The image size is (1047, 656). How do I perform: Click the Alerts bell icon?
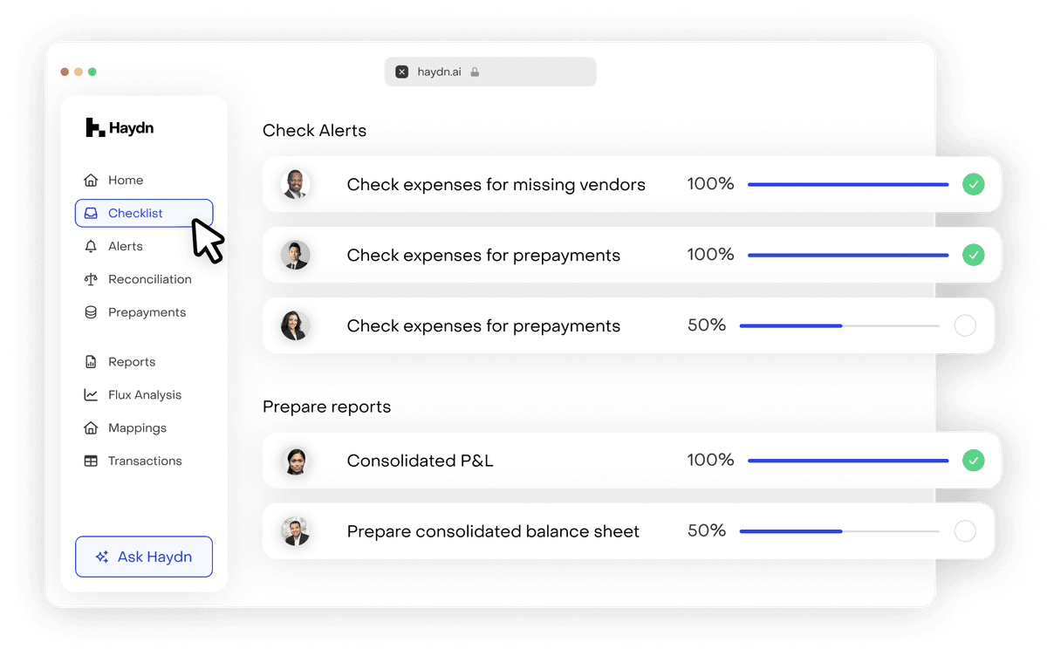tap(91, 247)
